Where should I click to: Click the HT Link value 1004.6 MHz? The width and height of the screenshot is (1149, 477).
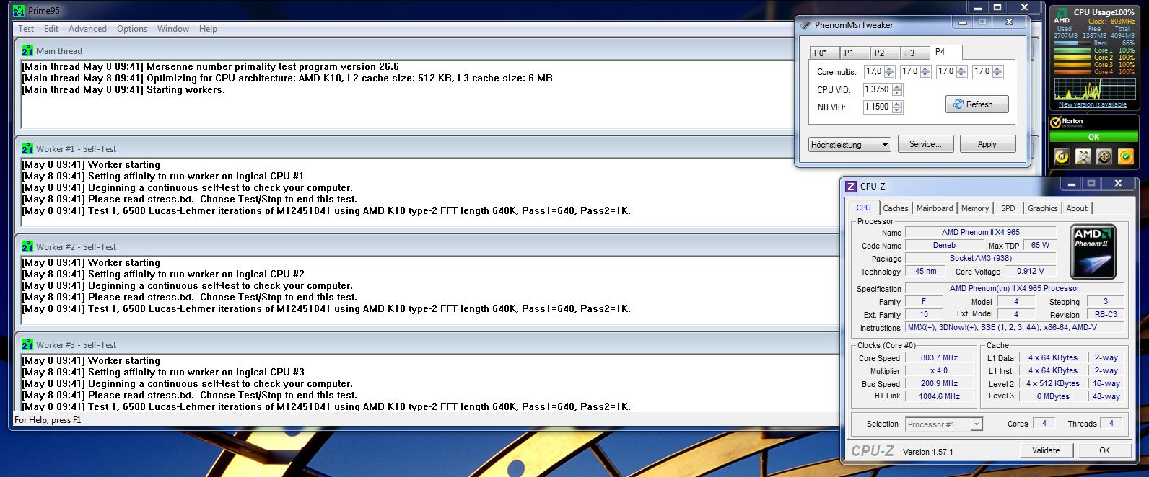tap(939, 396)
